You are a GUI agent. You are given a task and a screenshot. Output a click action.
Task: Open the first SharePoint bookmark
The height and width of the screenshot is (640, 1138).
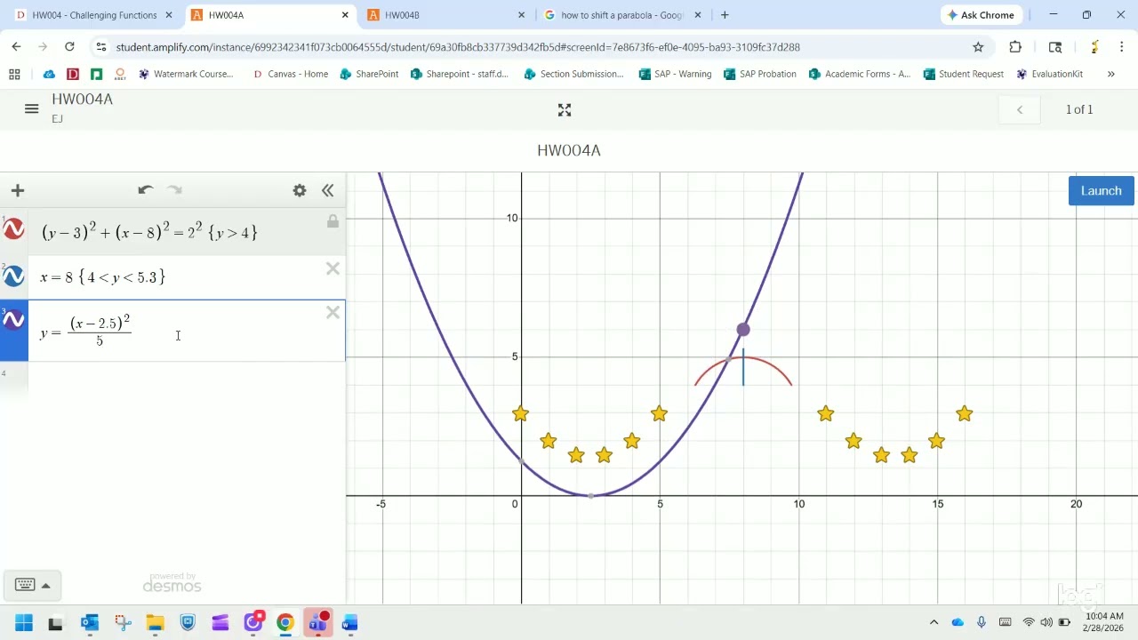coord(369,74)
